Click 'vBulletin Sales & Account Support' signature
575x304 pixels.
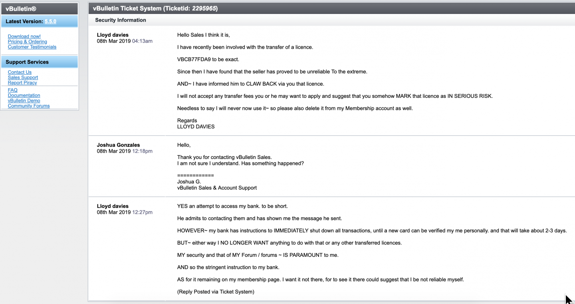click(x=217, y=188)
